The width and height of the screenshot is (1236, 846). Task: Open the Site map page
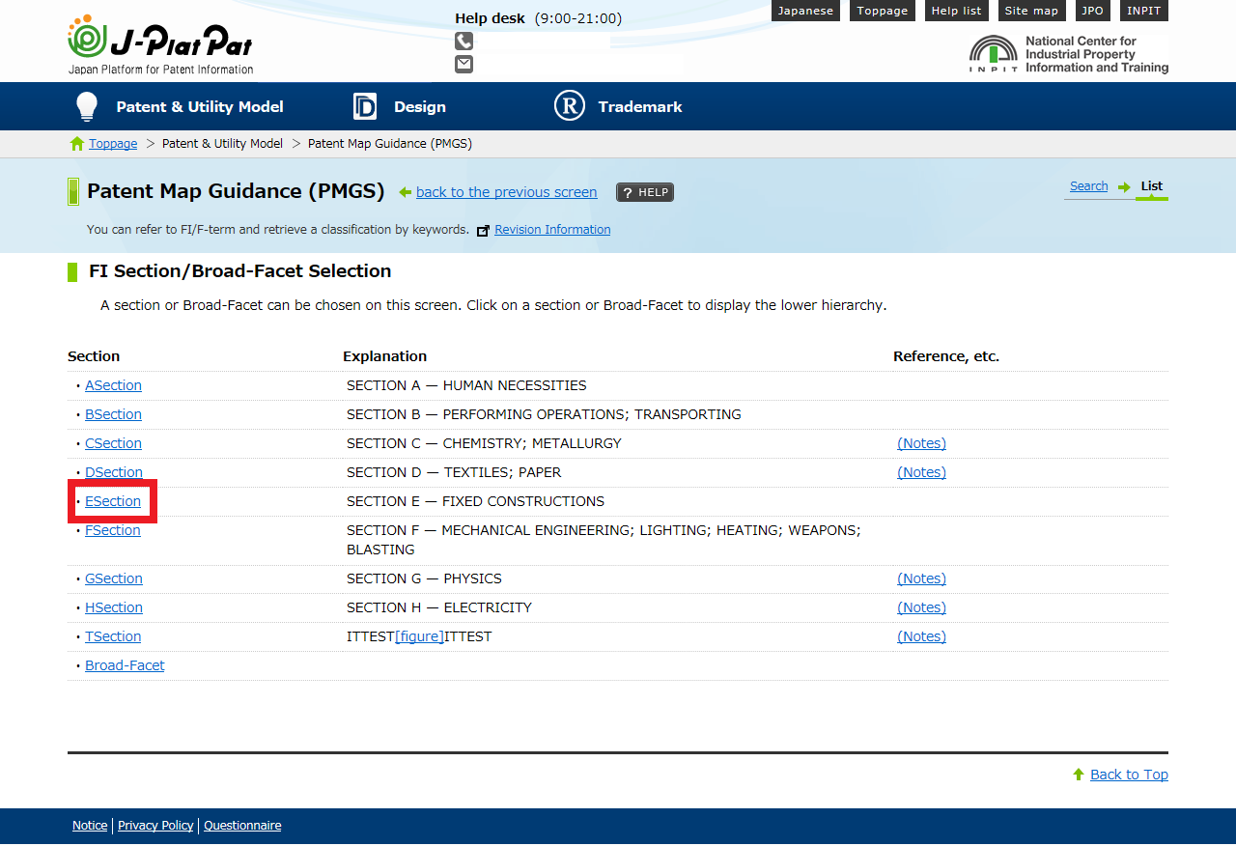(x=1031, y=11)
